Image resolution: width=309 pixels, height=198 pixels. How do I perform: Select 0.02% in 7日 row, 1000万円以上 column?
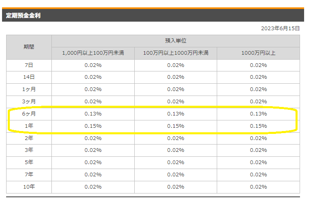258,65
